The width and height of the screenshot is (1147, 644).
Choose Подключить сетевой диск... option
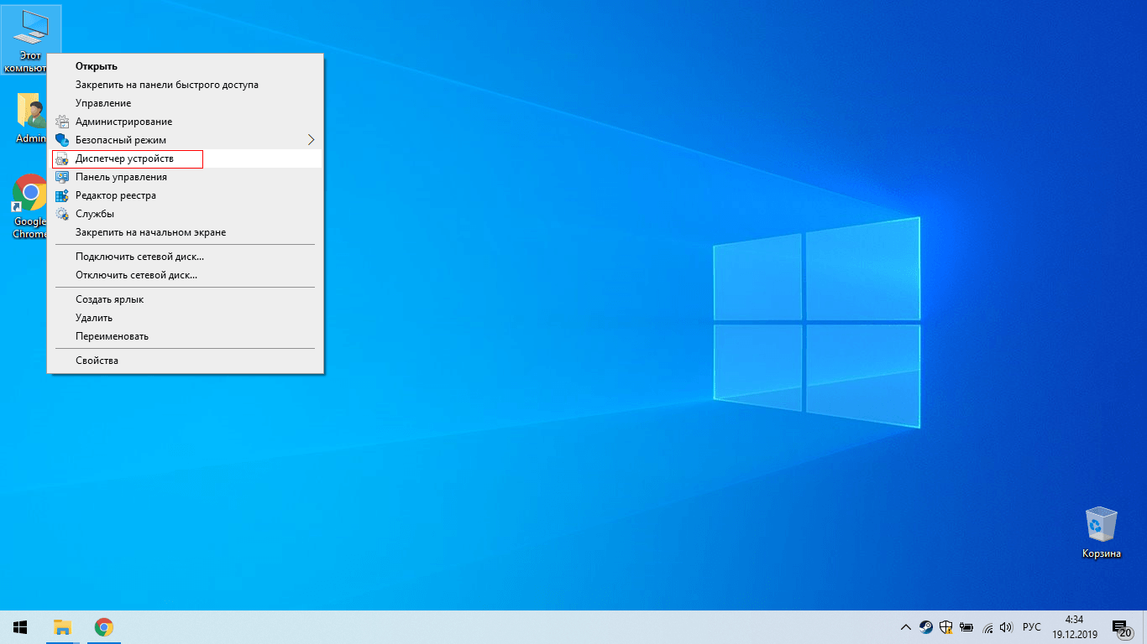[139, 257]
